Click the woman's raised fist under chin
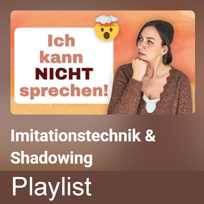Viewport: 204px width, 204px height. click(139, 68)
